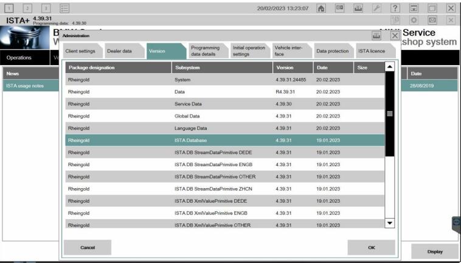Select the Service Data row

pos(225,104)
